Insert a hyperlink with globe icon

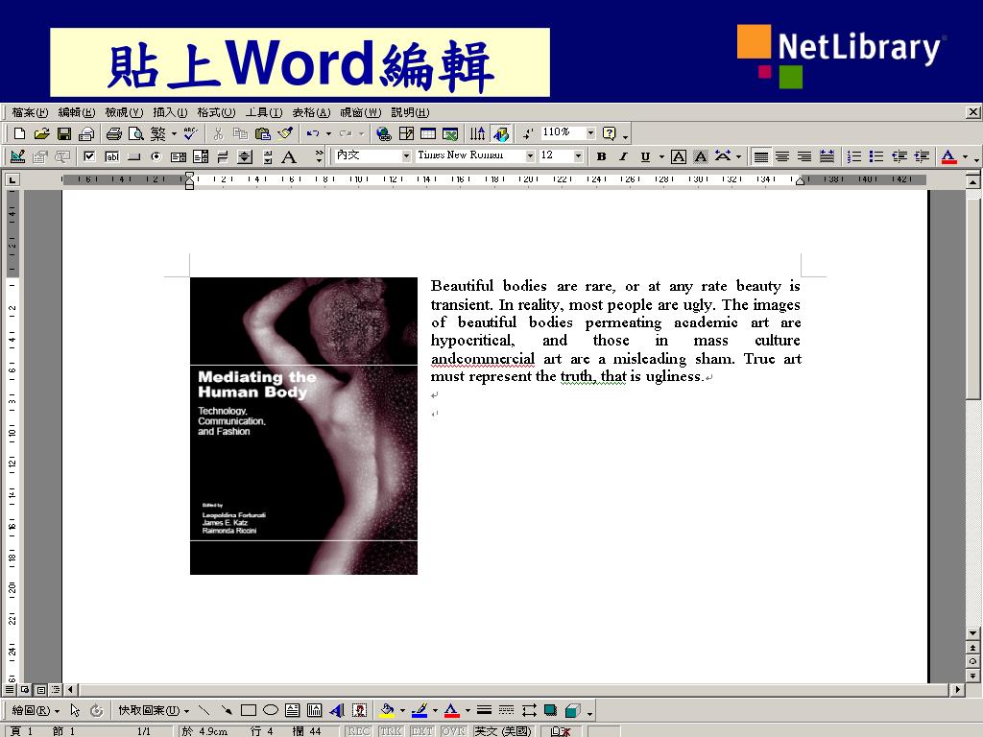(384, 133)
